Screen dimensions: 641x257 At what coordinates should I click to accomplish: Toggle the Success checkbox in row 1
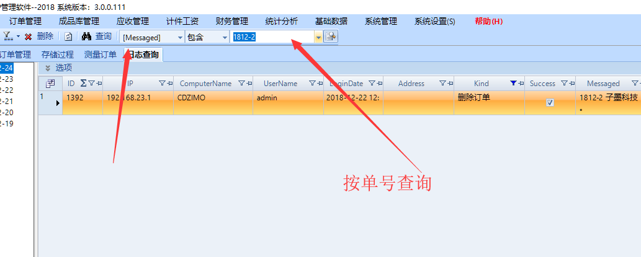[x=550, y=103]
